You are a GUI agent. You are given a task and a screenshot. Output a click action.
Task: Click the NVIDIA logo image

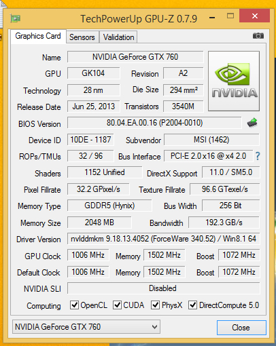(234, 81)
